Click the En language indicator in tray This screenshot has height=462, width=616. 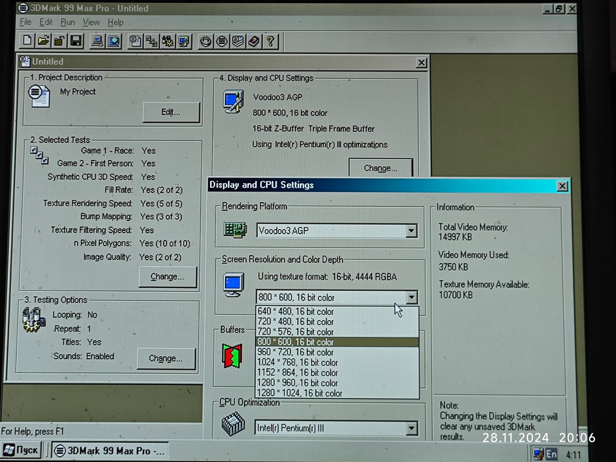pyautogui.click(x=551, y=454)
